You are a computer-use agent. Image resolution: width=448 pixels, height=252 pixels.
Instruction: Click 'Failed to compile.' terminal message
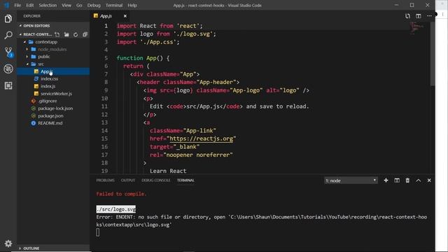[x=121, y=194]
